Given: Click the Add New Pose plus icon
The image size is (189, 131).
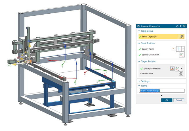Looking at the screenshot, I should [181, 74].
